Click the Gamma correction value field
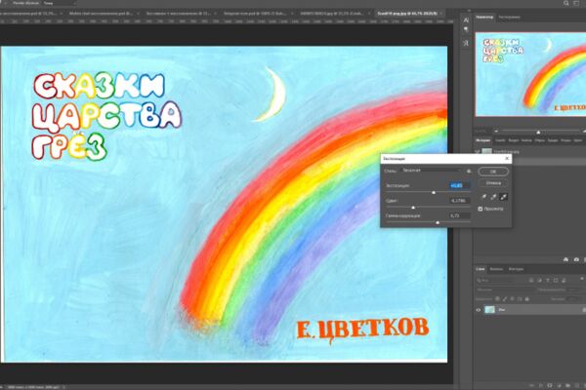Image resolution: width=586 pixels, height=390 pixels. [x=460, y=215]
